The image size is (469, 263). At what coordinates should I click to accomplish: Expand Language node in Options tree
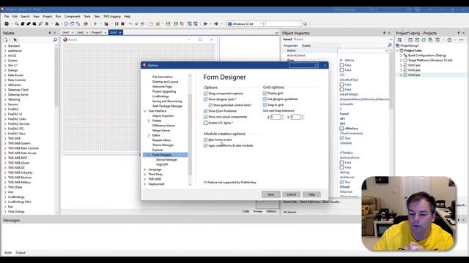tap(145, 169)
